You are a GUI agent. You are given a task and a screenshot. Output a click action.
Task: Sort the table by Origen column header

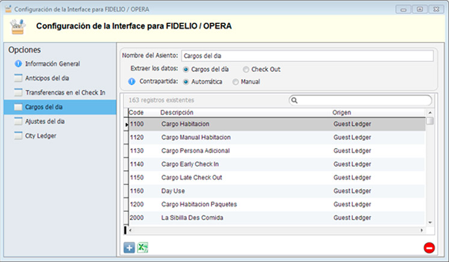[342, 113]
